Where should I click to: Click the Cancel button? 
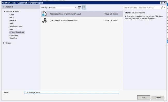(158, 97)
